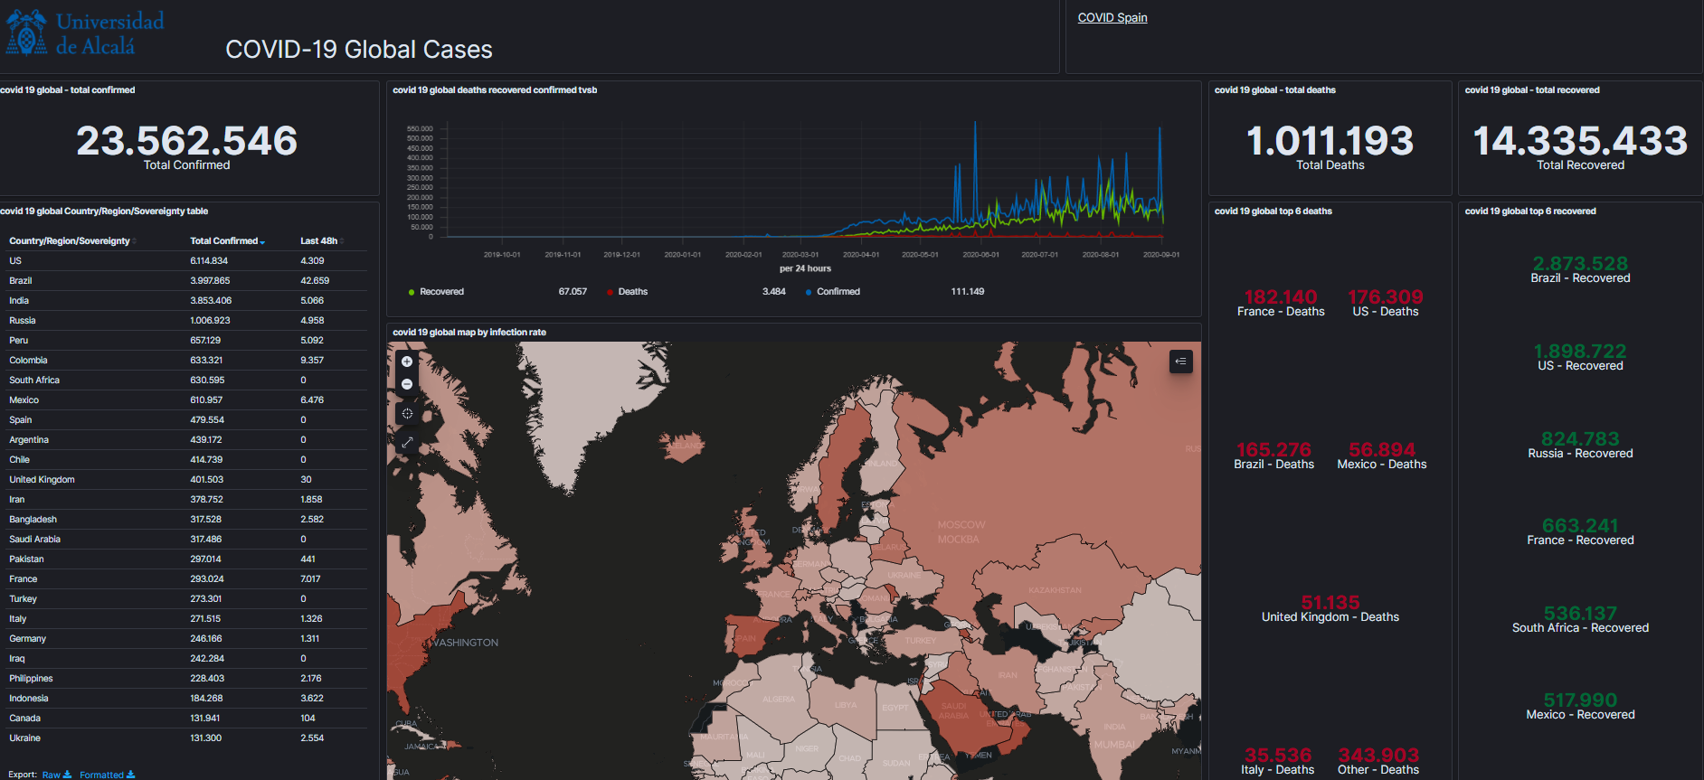
Task: Click Iran's Last 48h value 1.858
Action: [x=311, y=500]
